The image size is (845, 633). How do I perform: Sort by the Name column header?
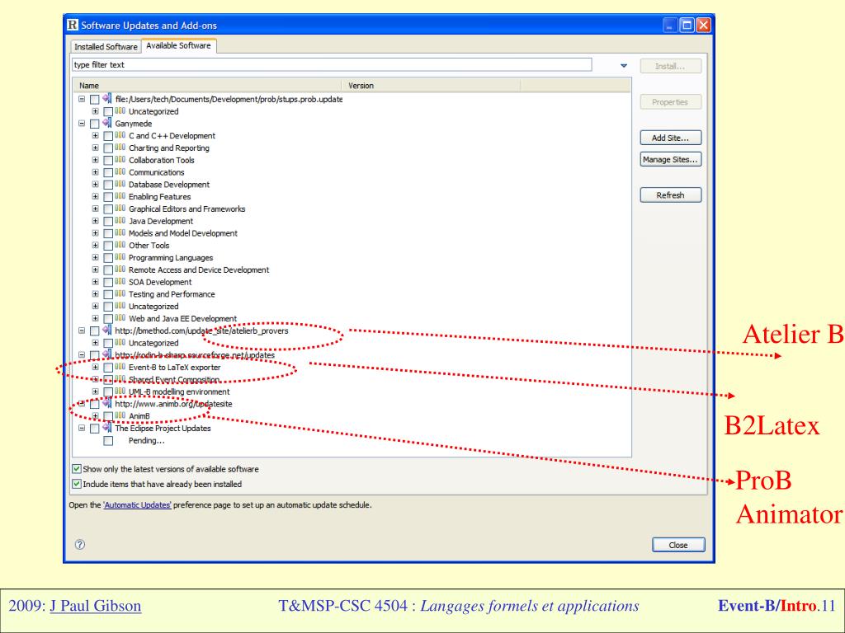coord(207,86)
